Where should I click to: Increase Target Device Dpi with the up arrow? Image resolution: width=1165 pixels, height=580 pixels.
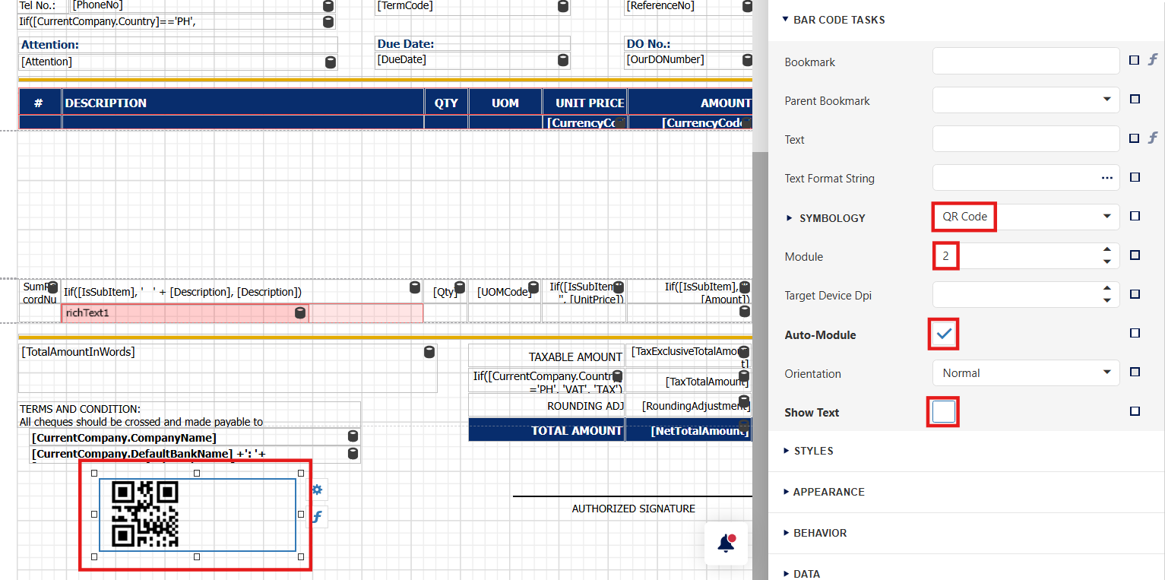click(x=1107, y=288)
